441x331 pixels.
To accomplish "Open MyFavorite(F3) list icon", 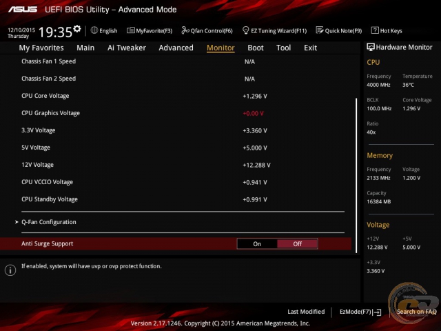I will [131, 30].
